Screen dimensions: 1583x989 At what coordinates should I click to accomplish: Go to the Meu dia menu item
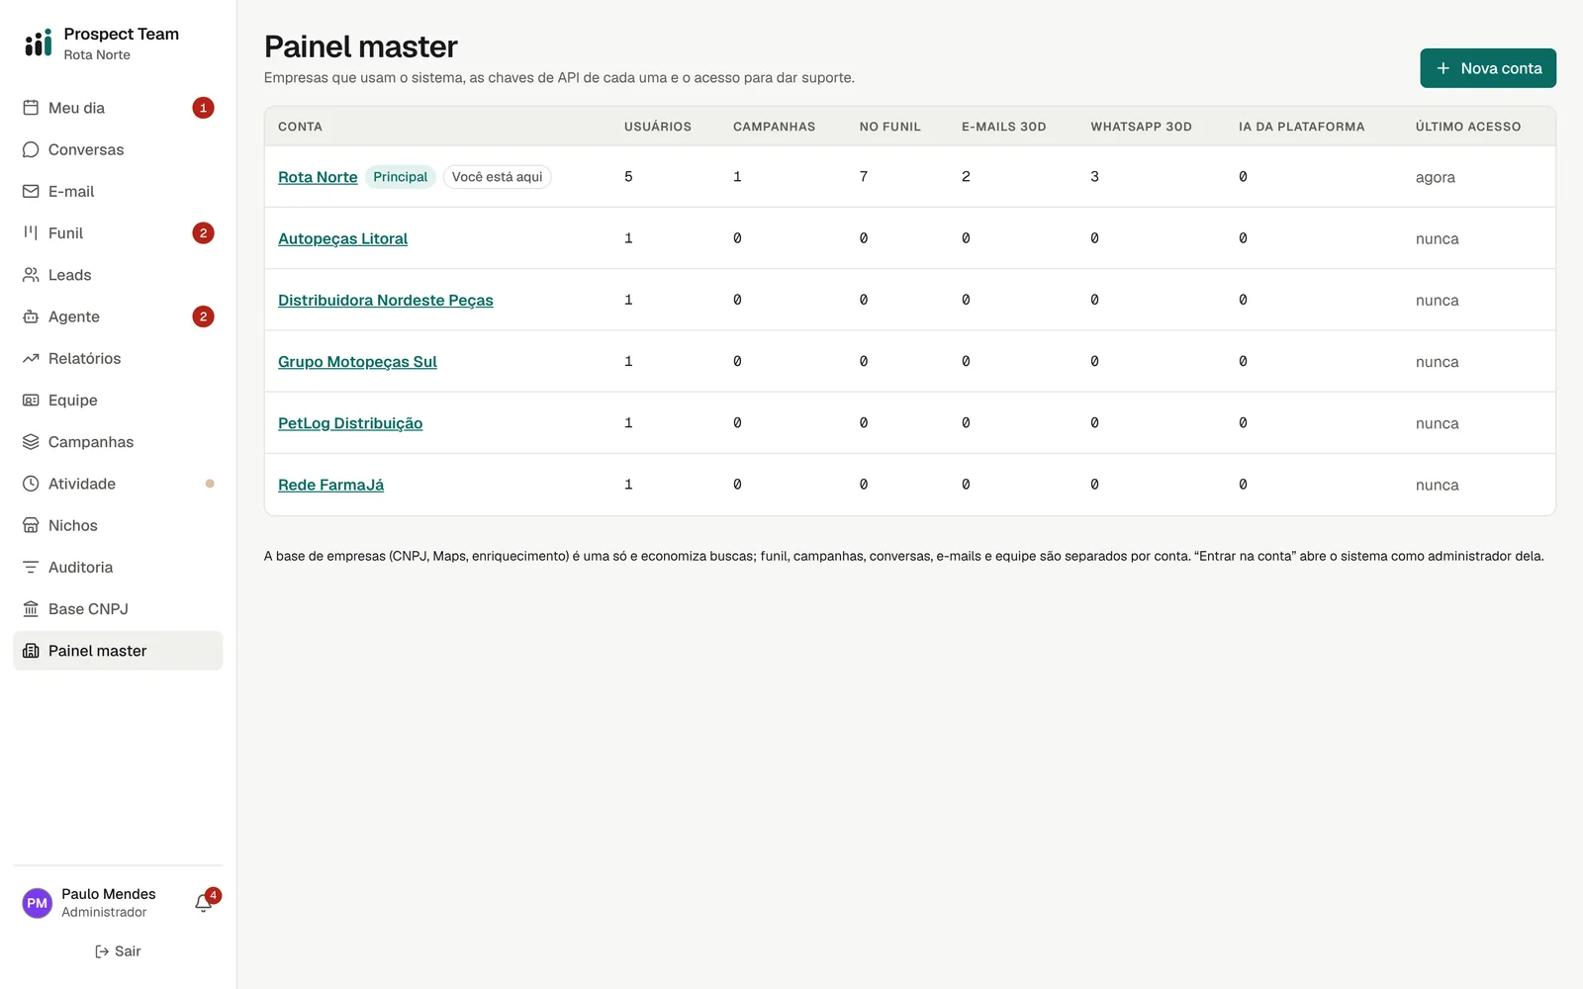pyautogui.click(x=118, y=108)
